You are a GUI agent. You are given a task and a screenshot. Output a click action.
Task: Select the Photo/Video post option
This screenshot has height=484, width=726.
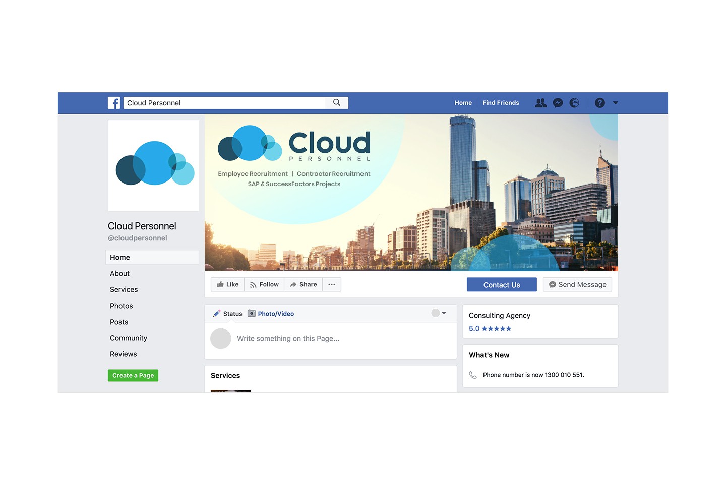click(x=271, y=314)
